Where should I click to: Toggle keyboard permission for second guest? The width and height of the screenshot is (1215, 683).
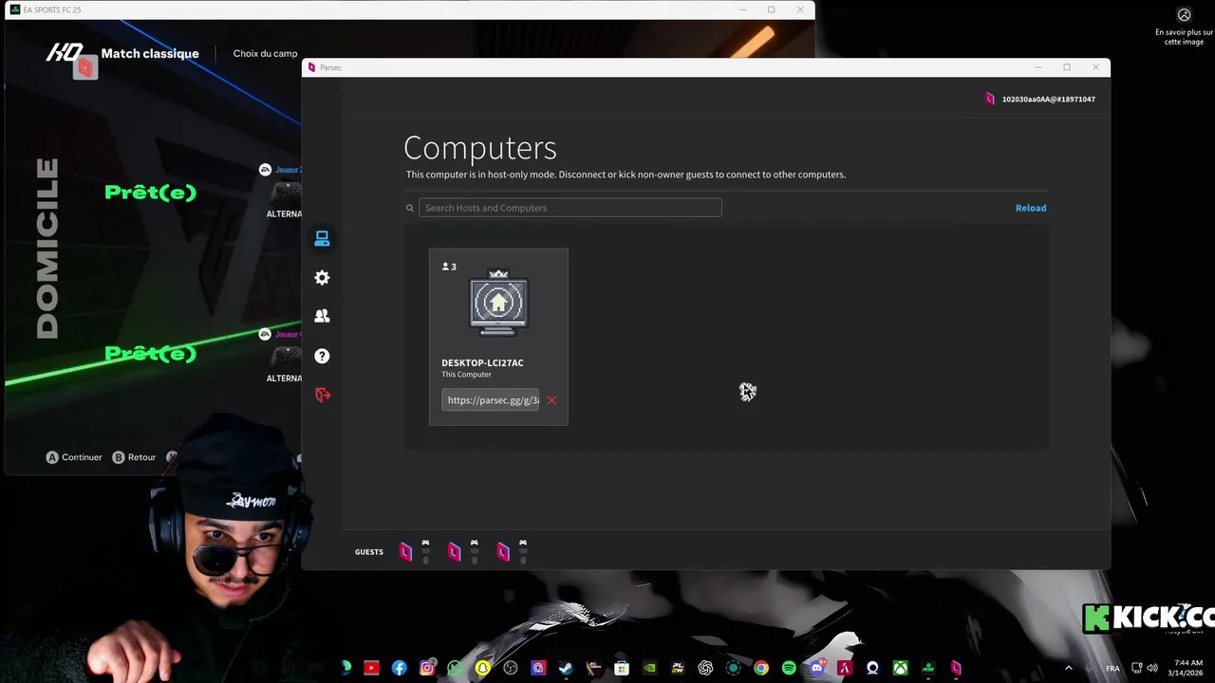474,551
